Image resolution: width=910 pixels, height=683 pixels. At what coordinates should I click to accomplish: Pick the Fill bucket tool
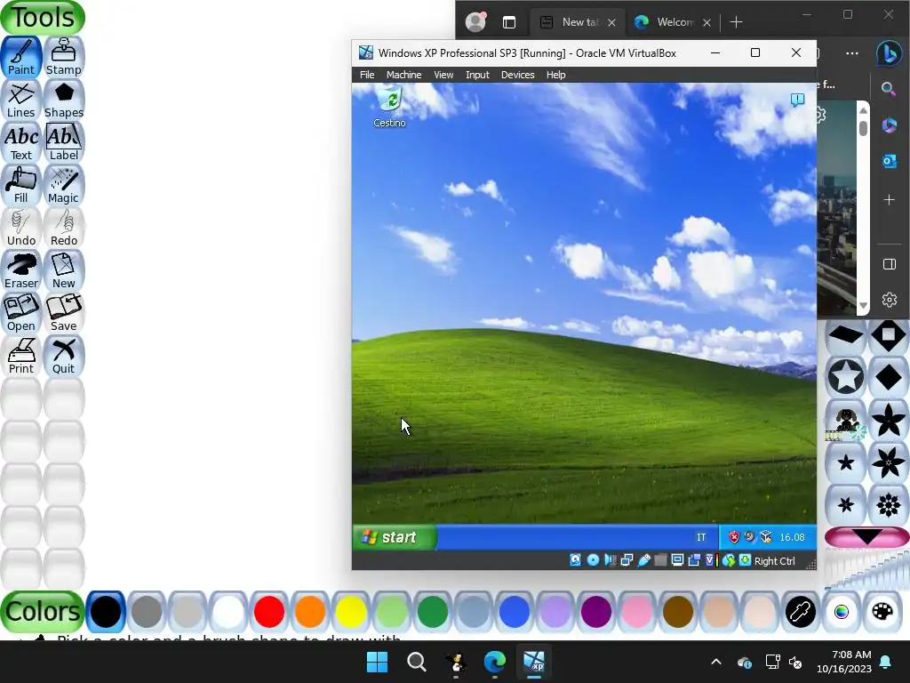pos(21,185)
